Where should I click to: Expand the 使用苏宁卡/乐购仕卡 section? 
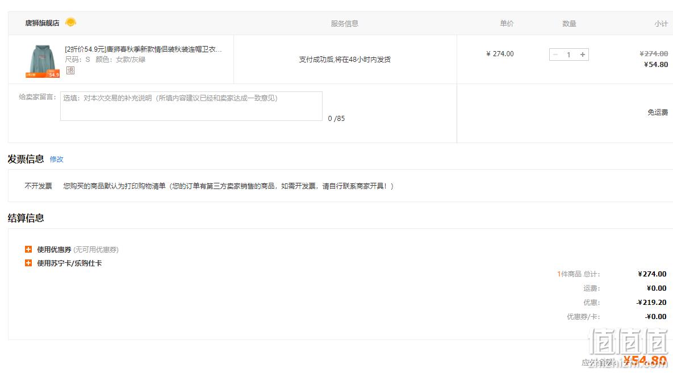28,263
